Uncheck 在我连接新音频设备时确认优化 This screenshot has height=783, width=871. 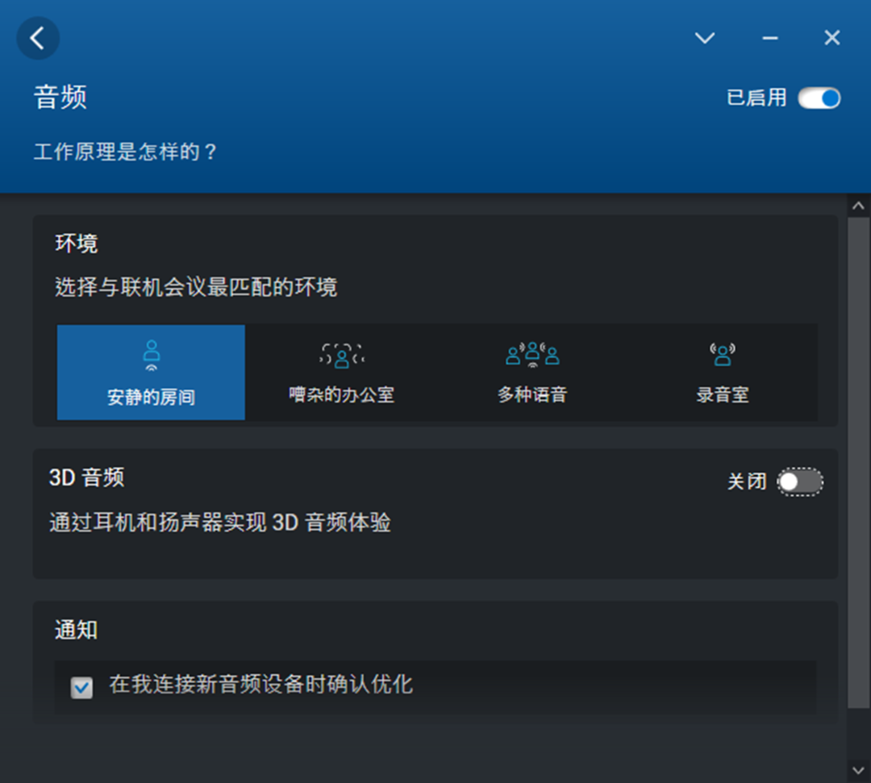point(81,685)
